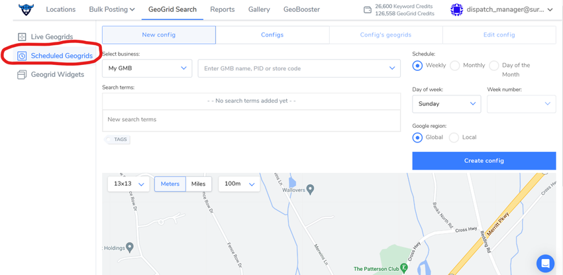
Task: Click the Merwins Ln road label
Action: point(322,254)
